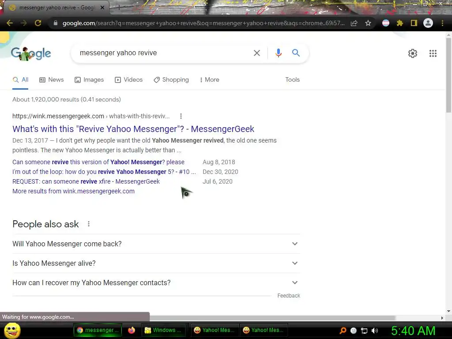Switch to the Videos tab
The image size is (452, 339).
click(x=128, y=79)
